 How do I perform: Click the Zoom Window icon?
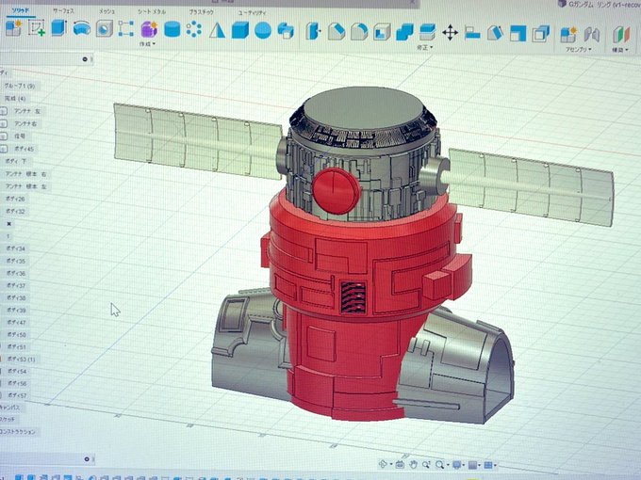426,465
